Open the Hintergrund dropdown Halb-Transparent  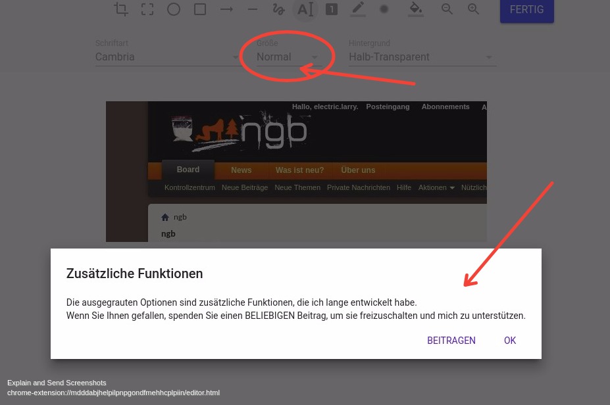[x=421, y=57]
